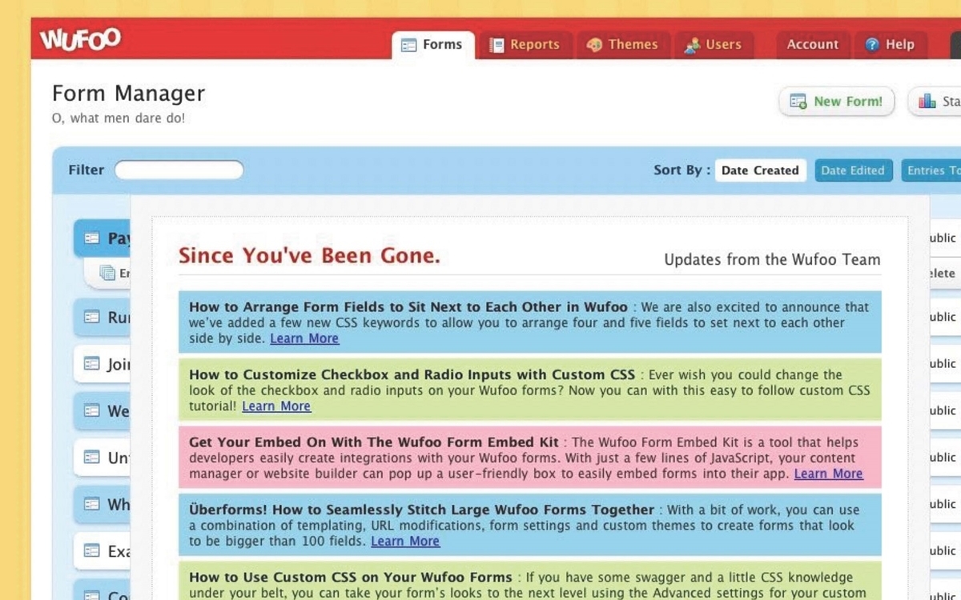Open Learn More for Arrange Form Fields
Image resolution: width=961 pixels, height=600 pixels.
pos(304,338)
